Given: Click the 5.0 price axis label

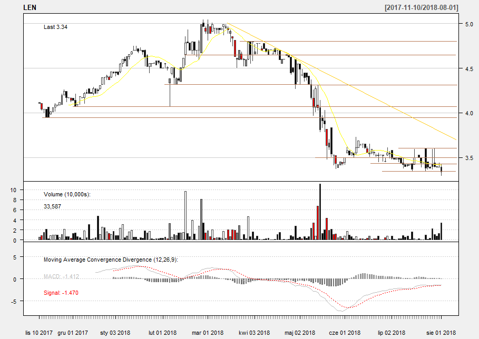Looking at the screenshot, I should (x=469, y=24).
